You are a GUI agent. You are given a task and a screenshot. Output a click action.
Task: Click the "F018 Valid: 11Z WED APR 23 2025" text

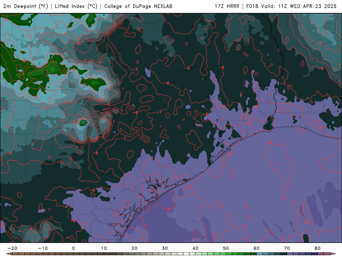coord(292,6)
